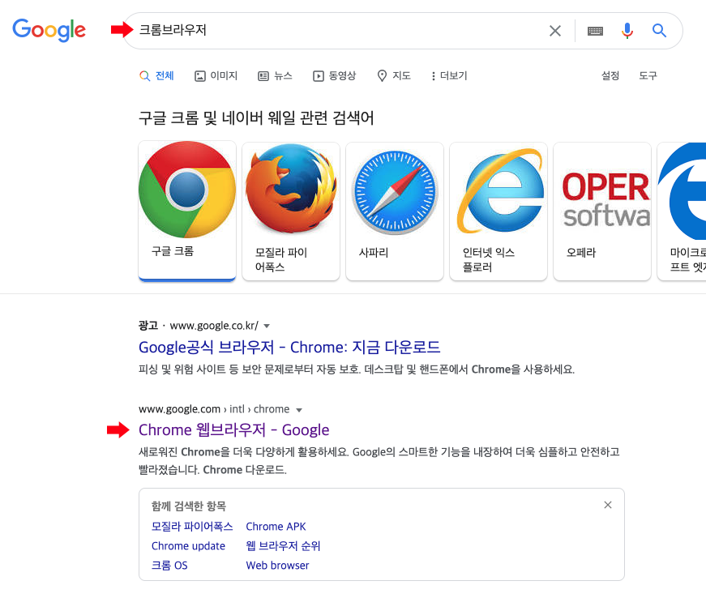
Task: Click the 구글 크롬 및 네이버 웨일 관련 검색어 heading
Action: pos(256,117)
